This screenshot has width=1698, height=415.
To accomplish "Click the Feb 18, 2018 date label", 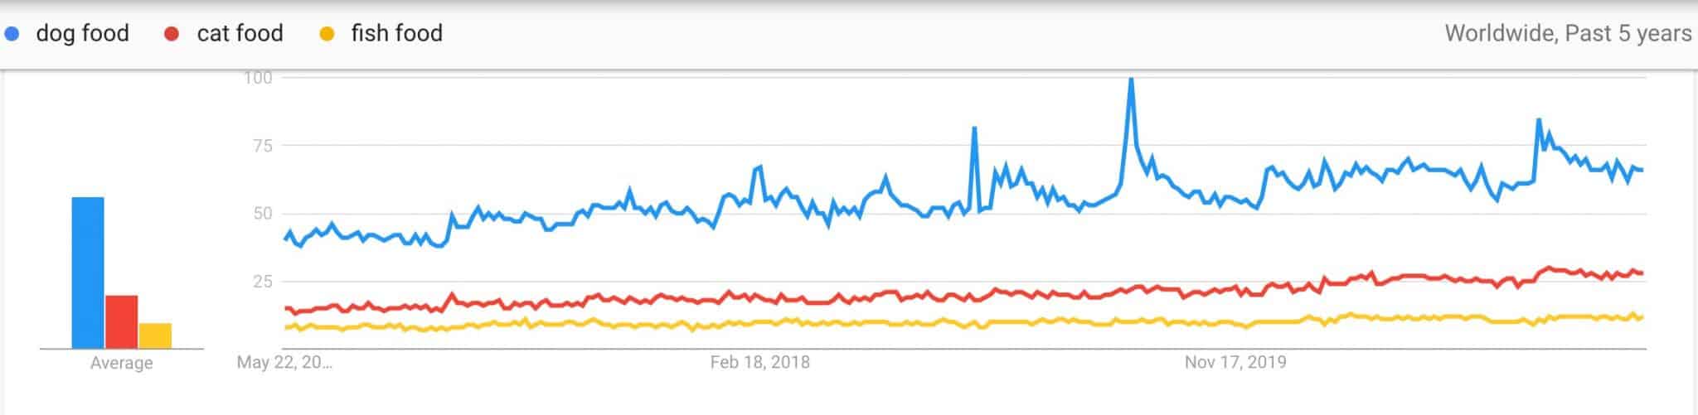I will [759, 362].
